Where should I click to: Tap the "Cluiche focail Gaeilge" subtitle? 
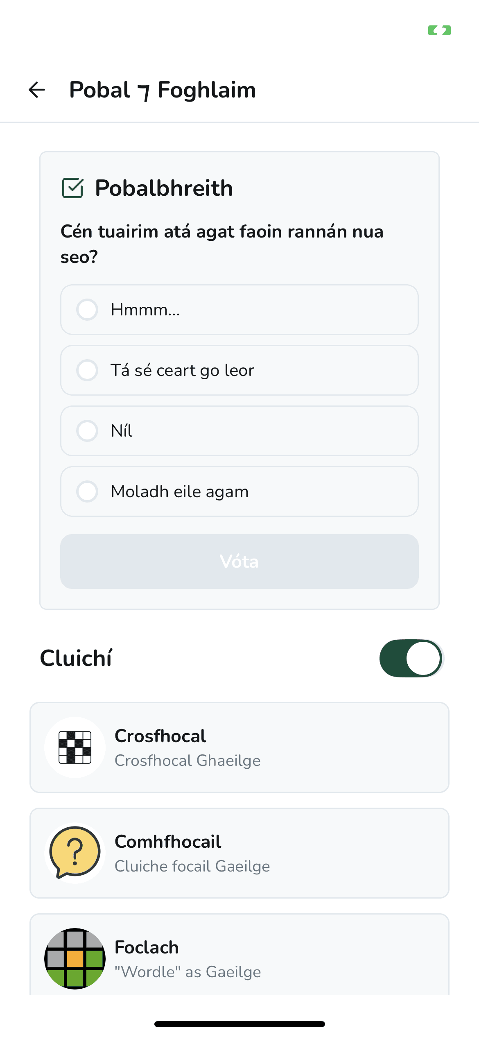pyautogui.click(x=192, y=866)
